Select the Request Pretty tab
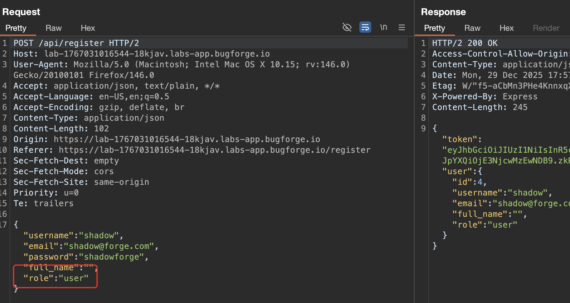Image resolution: width=570 pixels, height=303 pixels. click(x=16, y=28)
